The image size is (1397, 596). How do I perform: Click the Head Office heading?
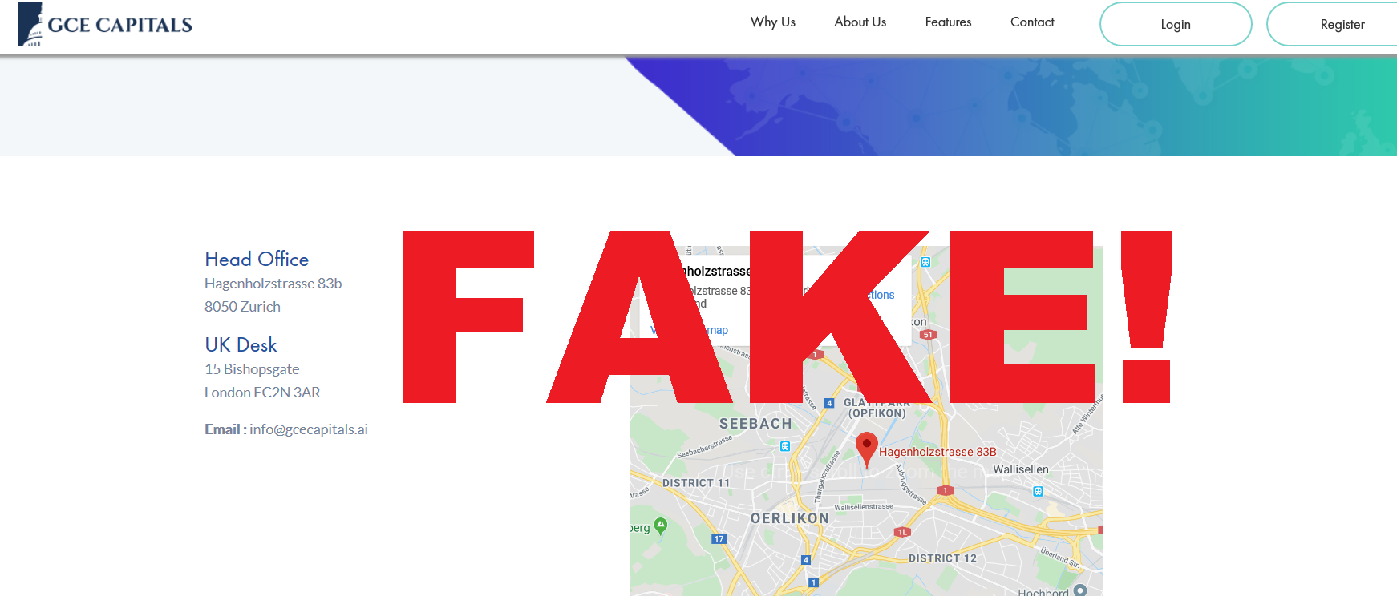tap(257, 260)
